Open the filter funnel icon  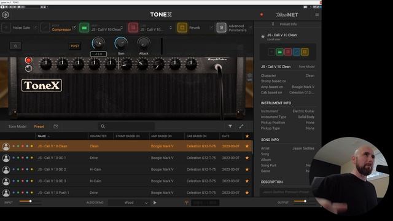point(230,126)
